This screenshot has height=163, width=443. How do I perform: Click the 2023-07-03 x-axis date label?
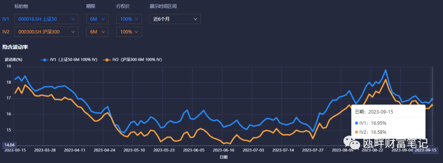tap(253, 150)
